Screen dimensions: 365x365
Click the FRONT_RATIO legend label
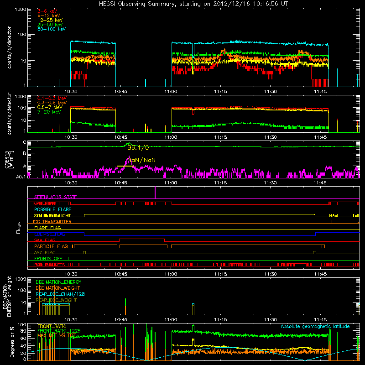[x=52, y=326]
